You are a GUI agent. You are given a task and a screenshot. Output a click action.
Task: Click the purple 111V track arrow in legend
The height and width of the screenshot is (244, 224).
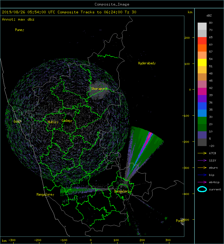coord(202,161)
